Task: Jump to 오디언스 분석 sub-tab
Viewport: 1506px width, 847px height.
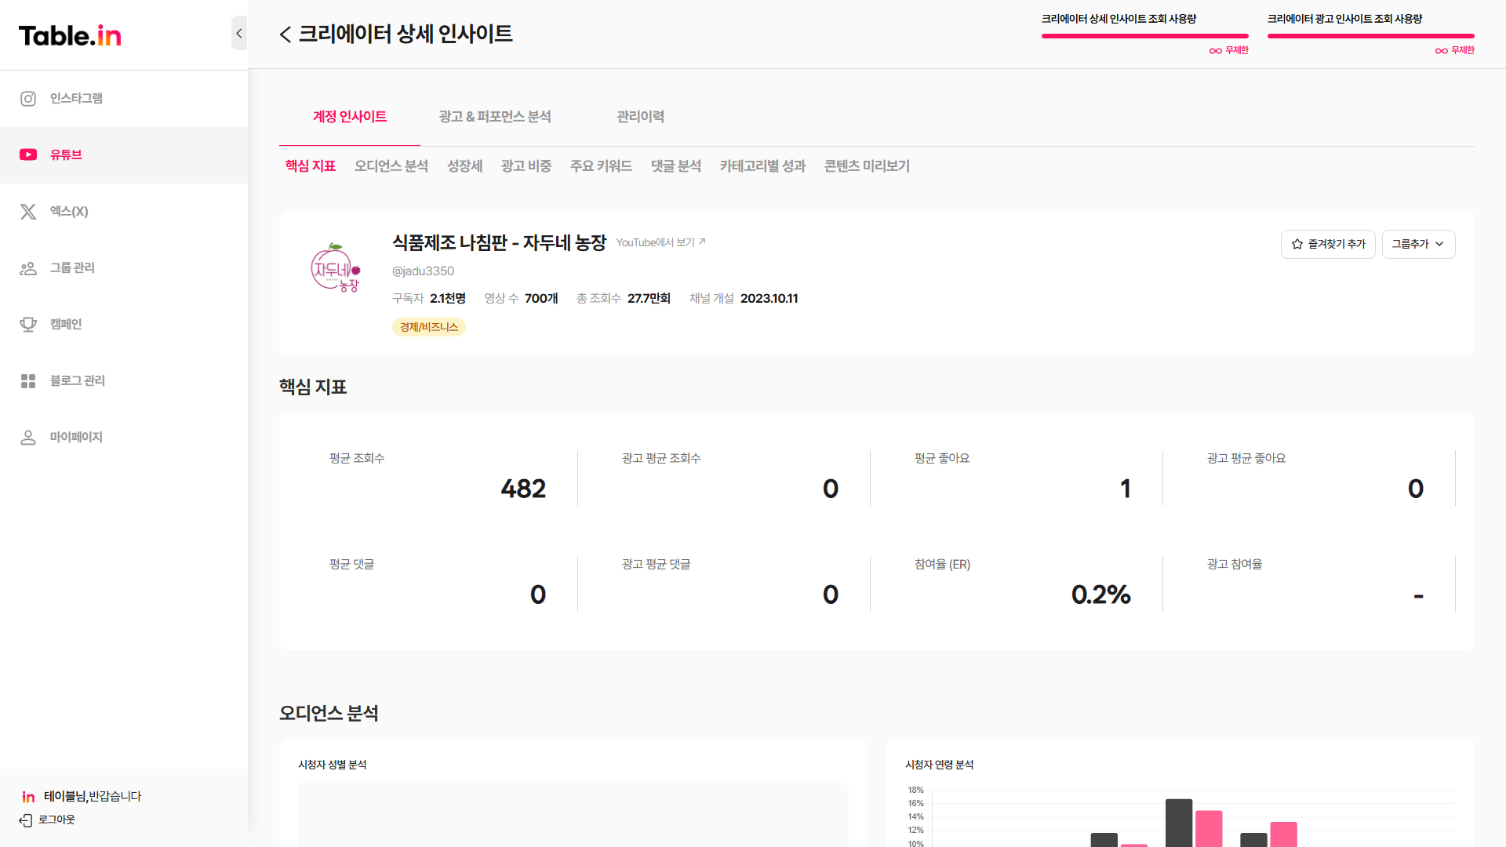Action: pos(391,166)
